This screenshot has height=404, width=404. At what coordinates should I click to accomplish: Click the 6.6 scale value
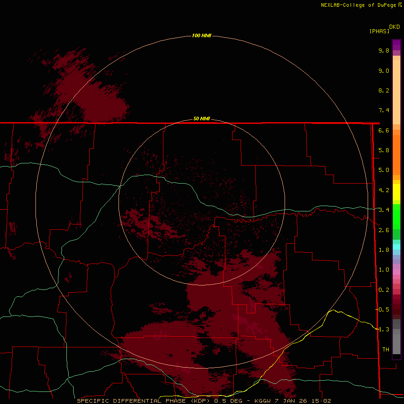coord(384,130)
